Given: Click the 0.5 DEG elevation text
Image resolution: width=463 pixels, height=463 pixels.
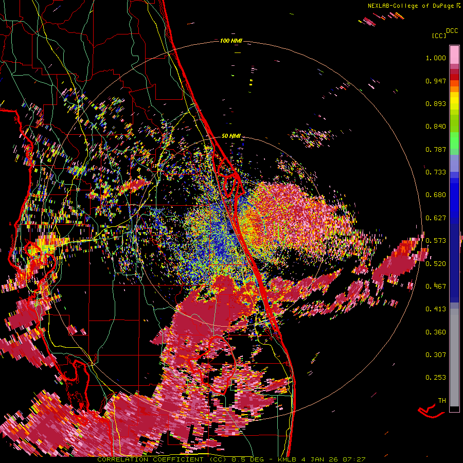Looking at the screenshot, I should coord(248,459).
